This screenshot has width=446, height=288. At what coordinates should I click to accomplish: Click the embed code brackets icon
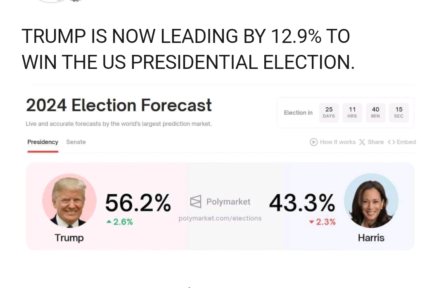tap(391, 142)
